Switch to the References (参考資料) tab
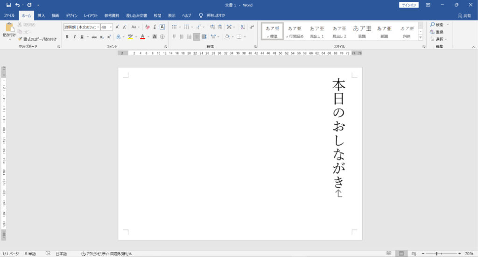The height and width of the screenshot is (257, 478). click(x=112, y=15)
